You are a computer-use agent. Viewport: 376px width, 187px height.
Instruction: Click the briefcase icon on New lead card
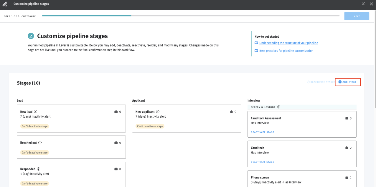point(116,112)
